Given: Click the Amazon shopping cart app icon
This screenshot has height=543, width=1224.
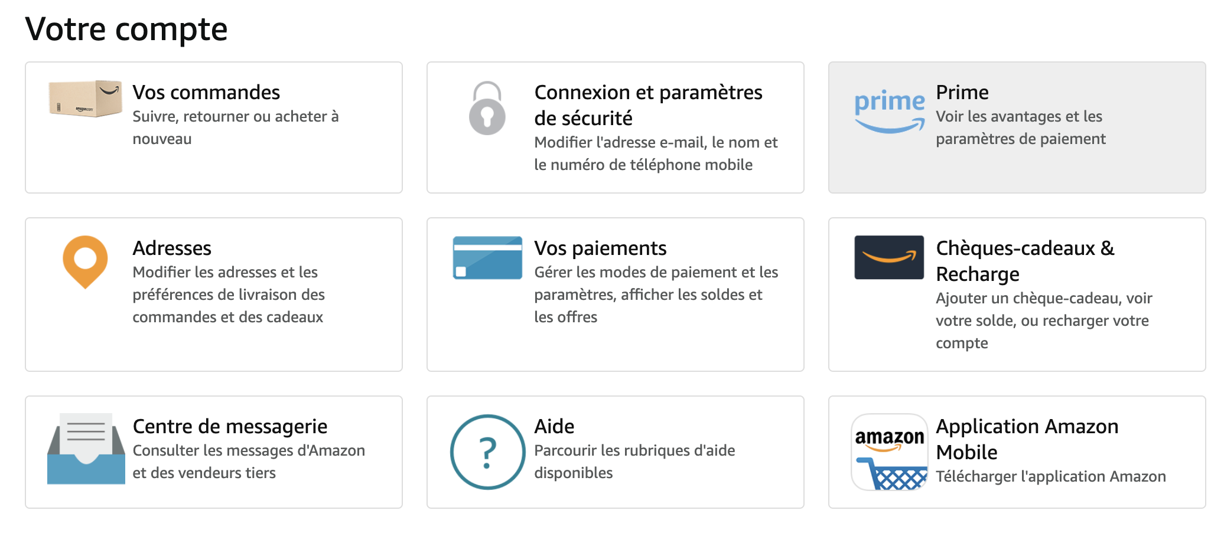Looking at the screenshot, I should click(890, 452).
